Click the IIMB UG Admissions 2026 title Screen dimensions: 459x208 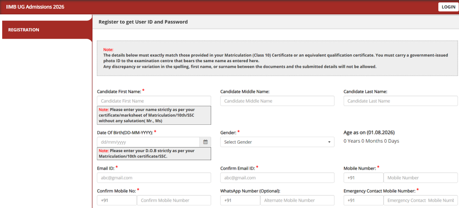(x=35, y=7)
